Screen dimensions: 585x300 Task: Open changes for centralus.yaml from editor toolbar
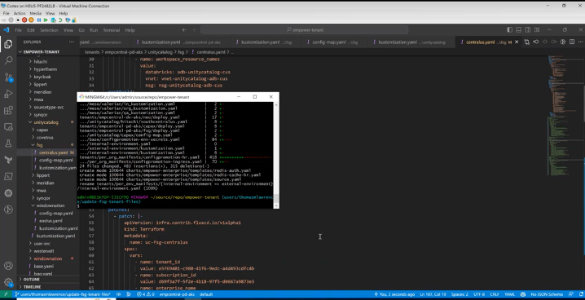click(x=527, y=42)
